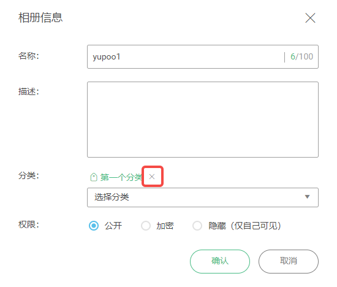Click the 第一个分类 tag text
Viewport: 337px width, 287px height.
[121, 177]
